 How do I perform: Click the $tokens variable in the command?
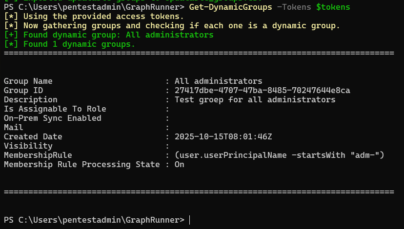pos(333,7)
